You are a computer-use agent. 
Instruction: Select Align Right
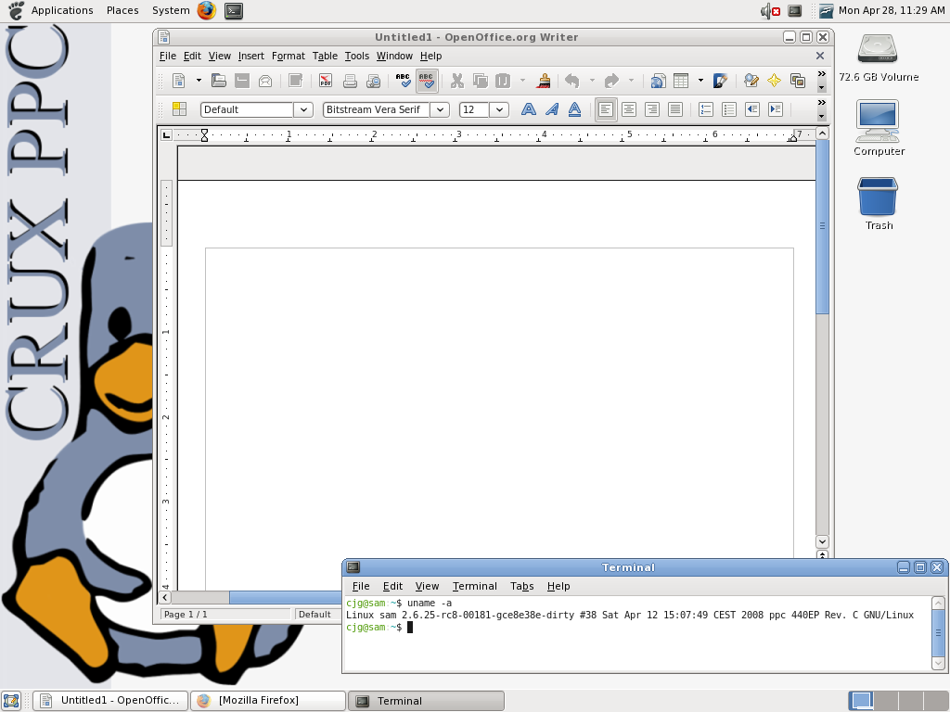click(652, 109)
